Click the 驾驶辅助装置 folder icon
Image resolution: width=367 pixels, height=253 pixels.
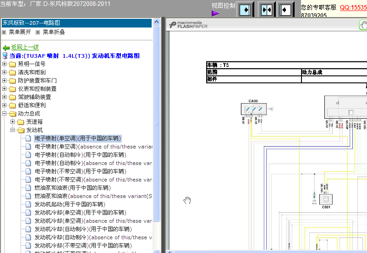(x=12, y=97)
